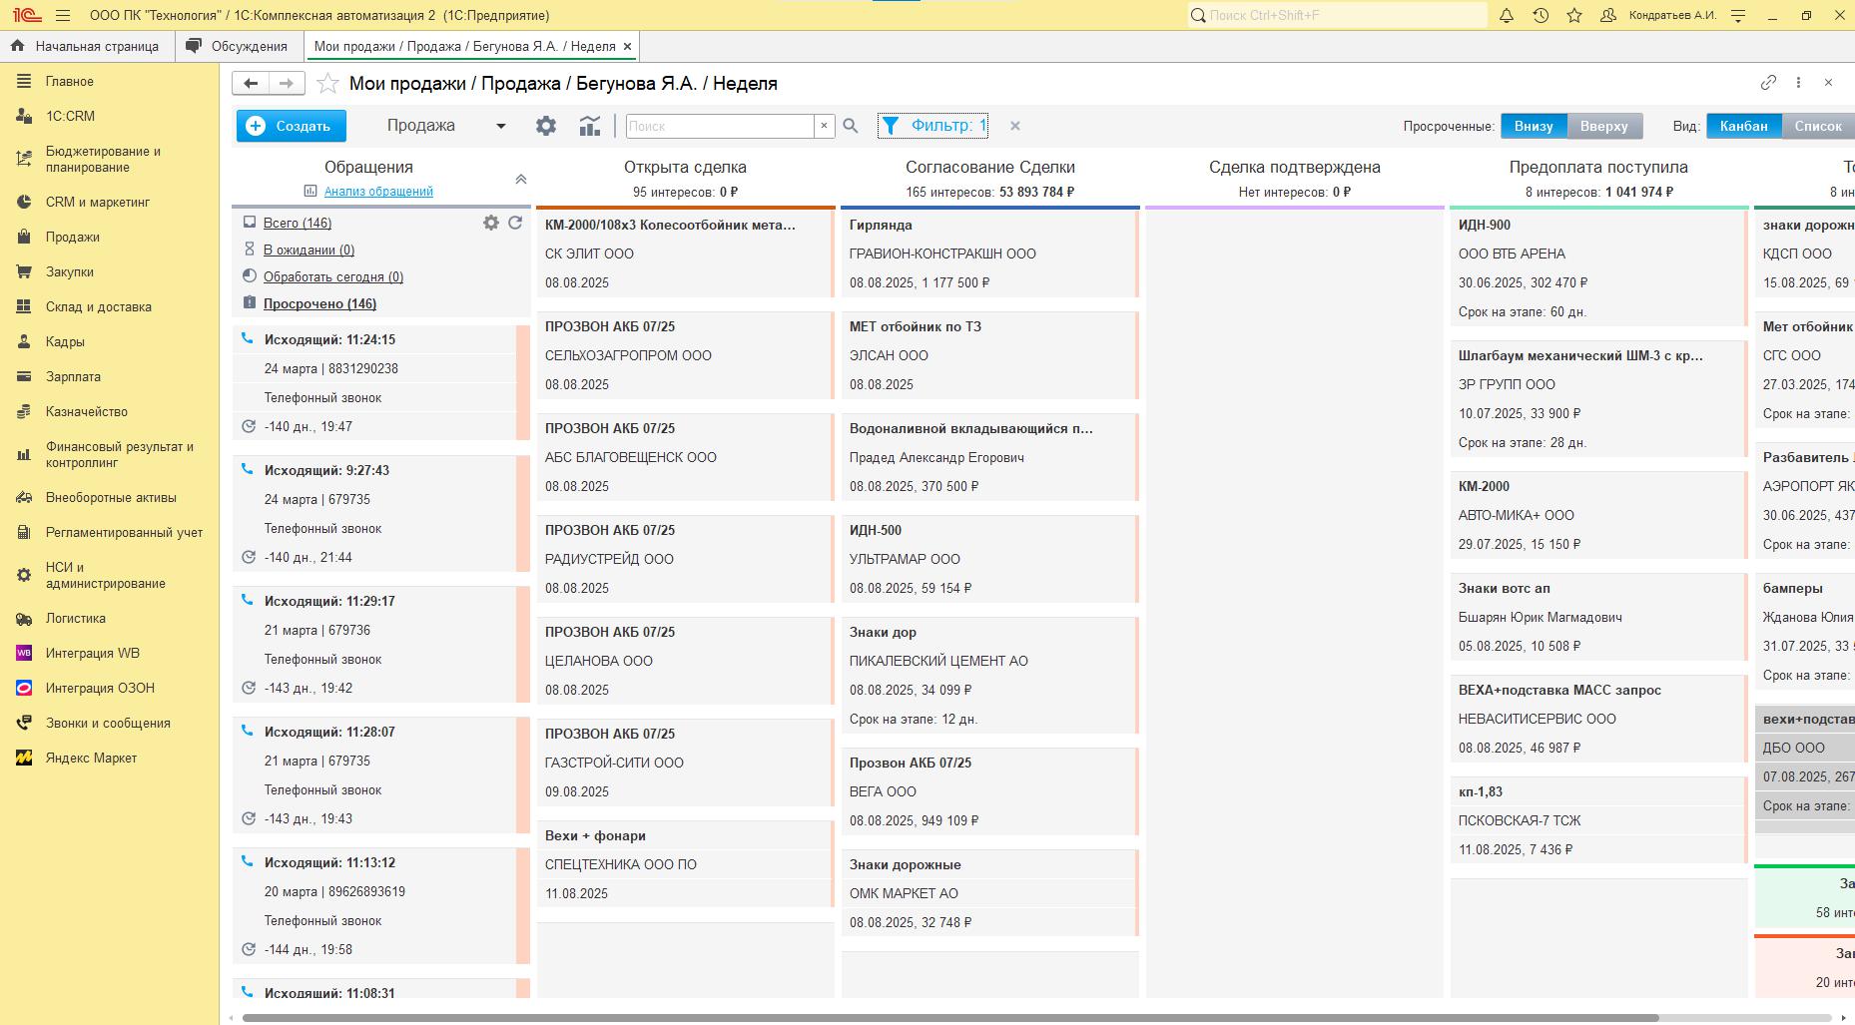Add current page to favorites star
The width and height of the screenshot is (1855, 1025).
(327, 84)
